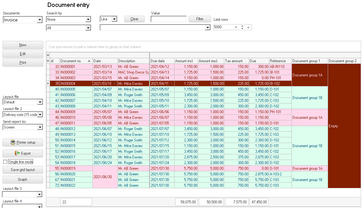Click the Limit rows up-down spinner arrows
The height and width of the screenshot is (209, 362).
pos(242,27)
